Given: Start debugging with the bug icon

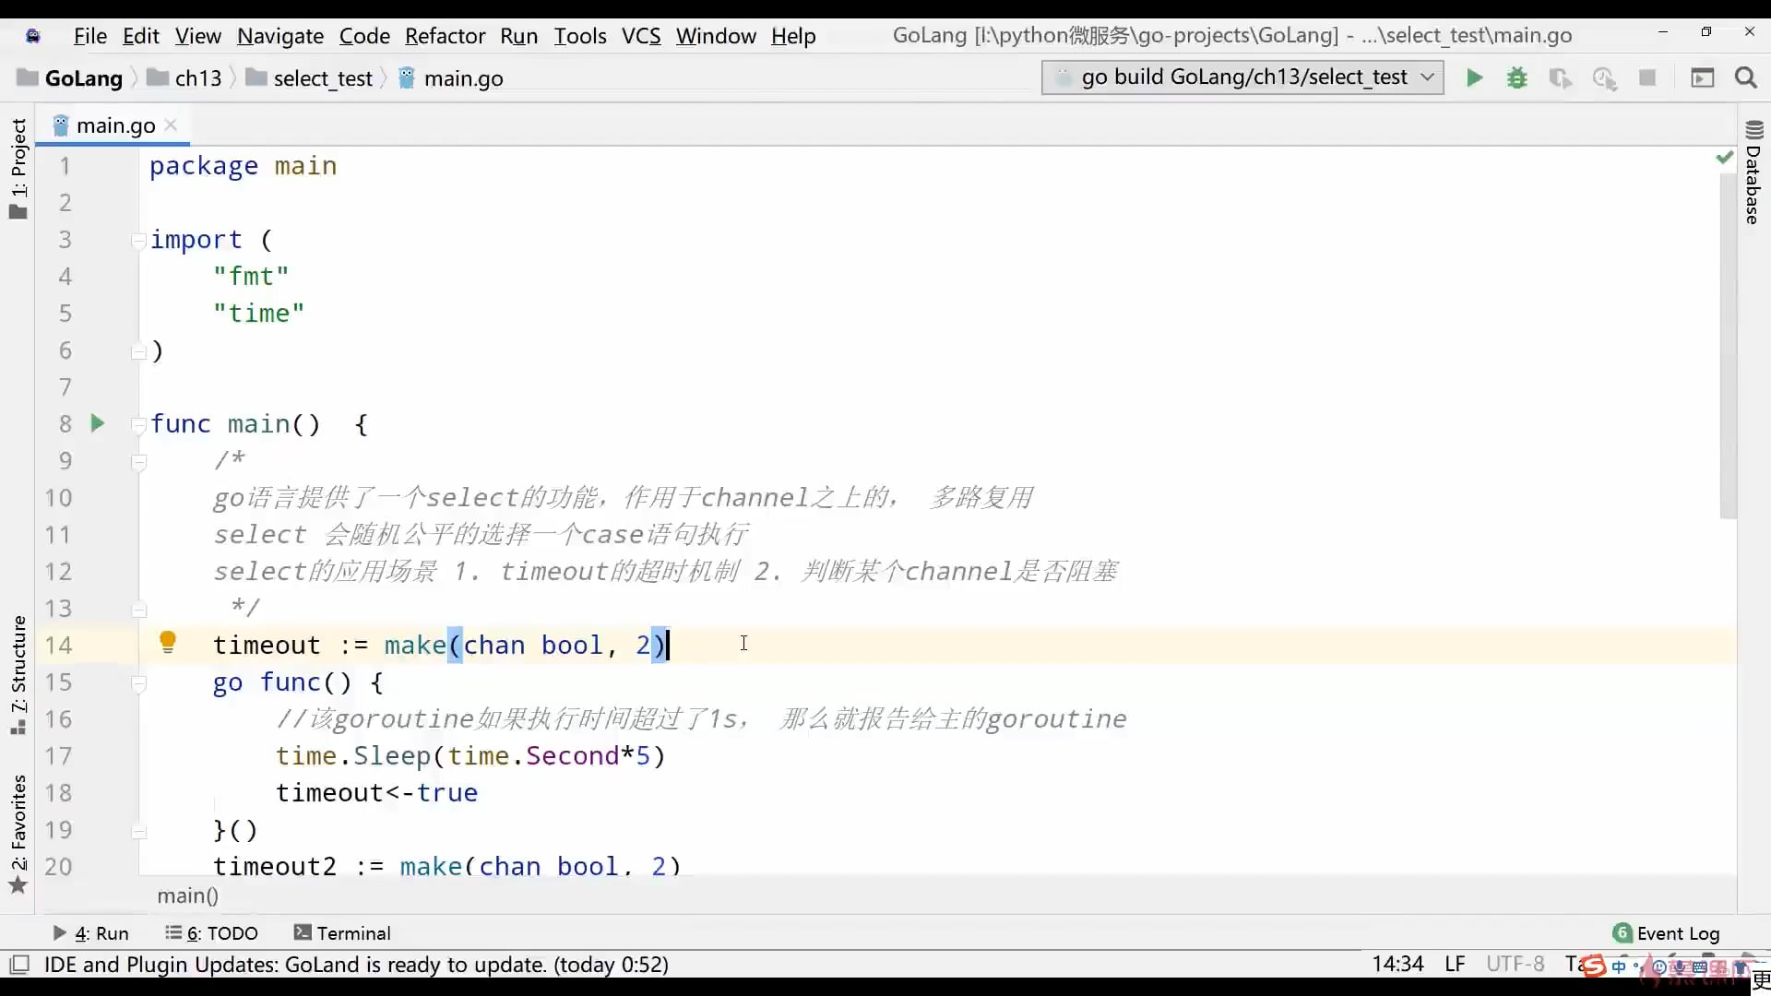Looking at the screenshot, I should click(x=1517, y=78).
